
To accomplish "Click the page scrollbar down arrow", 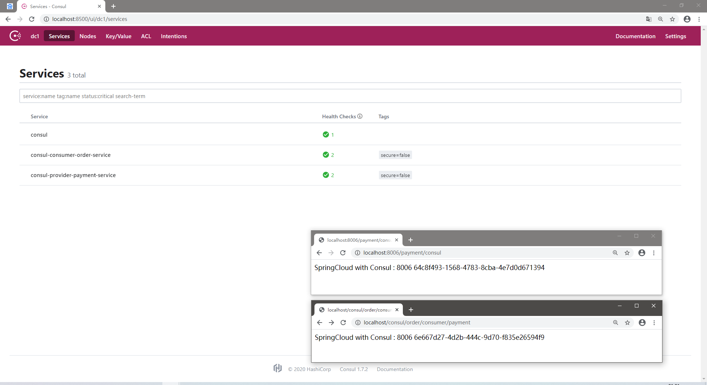I will tap(704, 379).
